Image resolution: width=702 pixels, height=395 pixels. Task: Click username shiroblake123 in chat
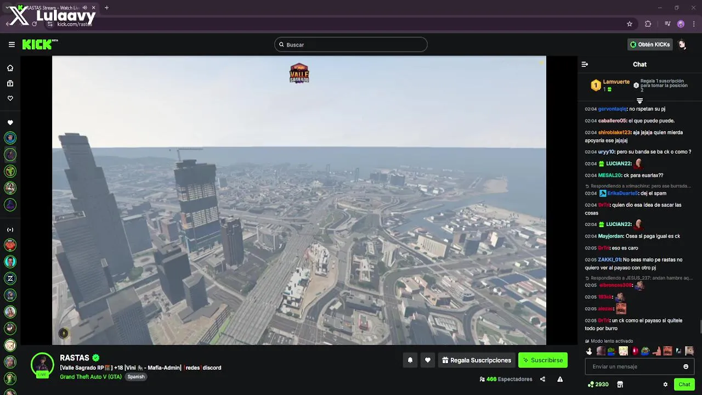tap(614, 132)
